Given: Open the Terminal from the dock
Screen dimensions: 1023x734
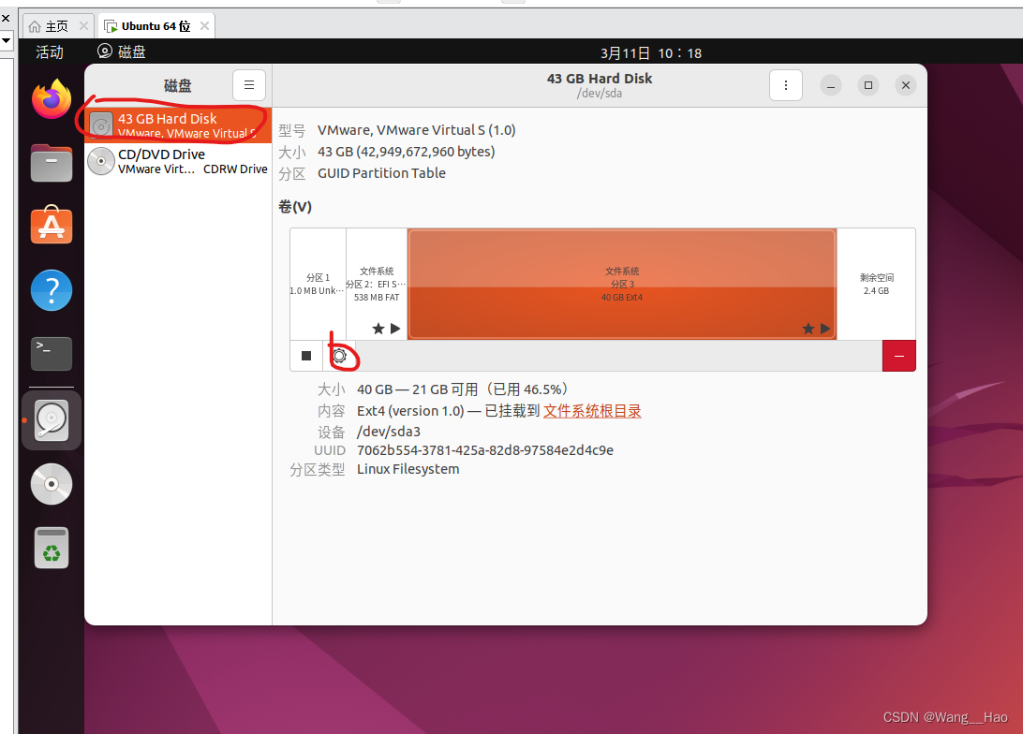Looking at the screenshot, I should [51, 353].
